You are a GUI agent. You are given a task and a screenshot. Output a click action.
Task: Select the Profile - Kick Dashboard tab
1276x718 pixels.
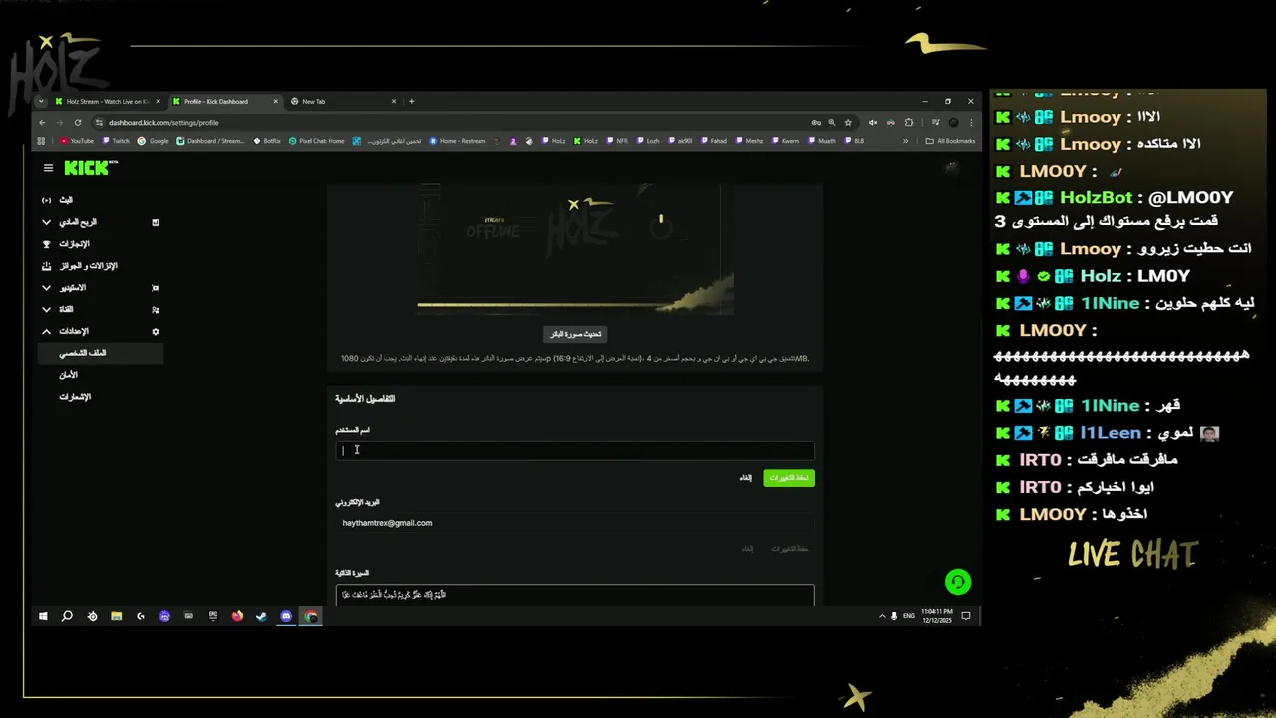[x=224, y=101]
